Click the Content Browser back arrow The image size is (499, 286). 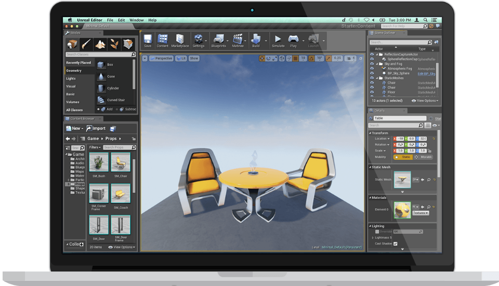[x=68, y=139]
